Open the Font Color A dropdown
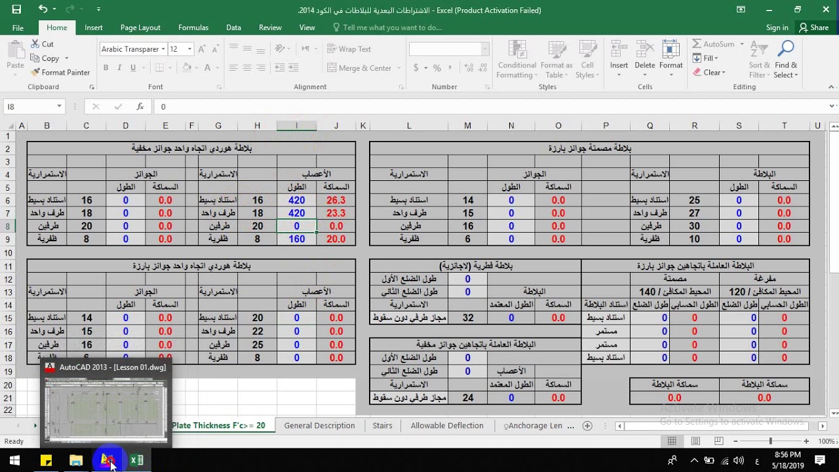This screenshot has height=472, width=839. click(217, 68)
